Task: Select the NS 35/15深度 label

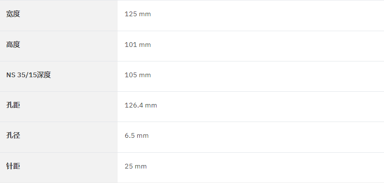Action: coord(28,75)
